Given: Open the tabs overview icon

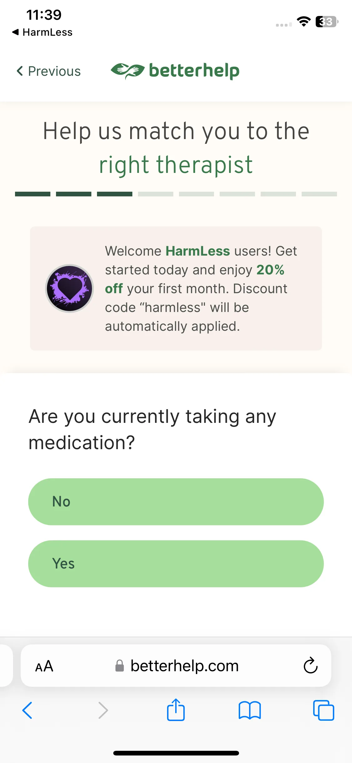Looking at the screenshot, I should tap(324, 710).
